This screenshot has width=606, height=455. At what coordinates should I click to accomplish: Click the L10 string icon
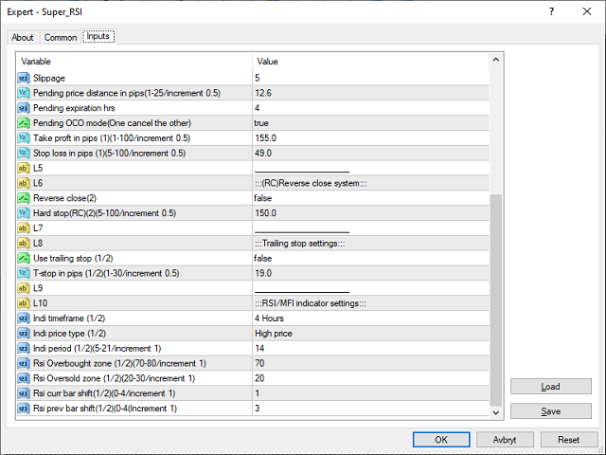pos(24,303)
